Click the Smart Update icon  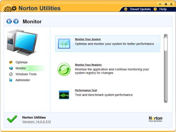[x=126, y=9]
